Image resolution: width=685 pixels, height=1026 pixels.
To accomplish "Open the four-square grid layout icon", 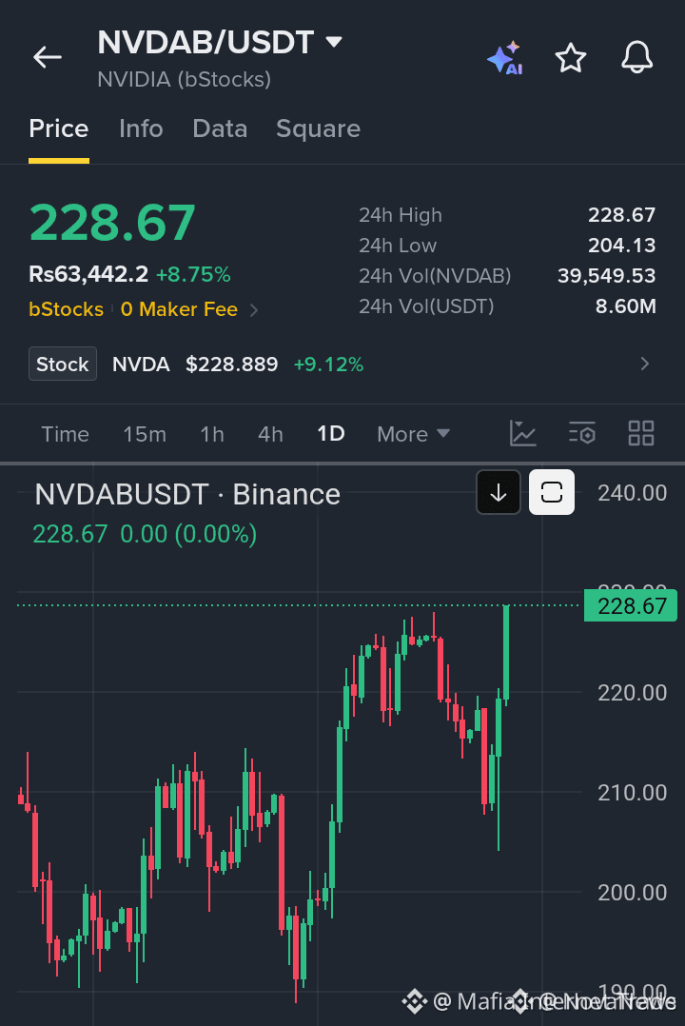I will point(641,433).
